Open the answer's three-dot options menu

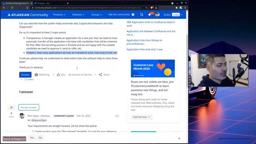coord(117,116)
